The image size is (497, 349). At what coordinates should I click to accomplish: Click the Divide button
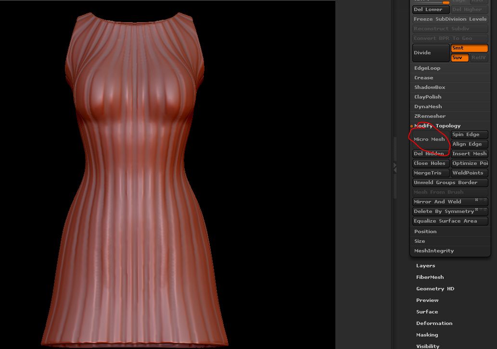coord(431,52)
